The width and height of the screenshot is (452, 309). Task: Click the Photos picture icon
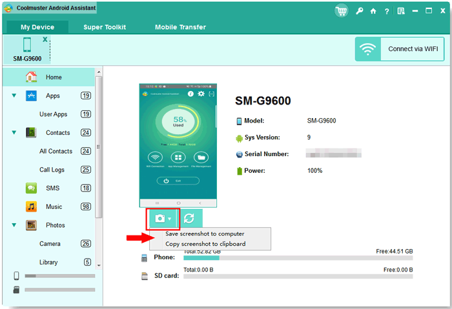(x=31, y=225)
